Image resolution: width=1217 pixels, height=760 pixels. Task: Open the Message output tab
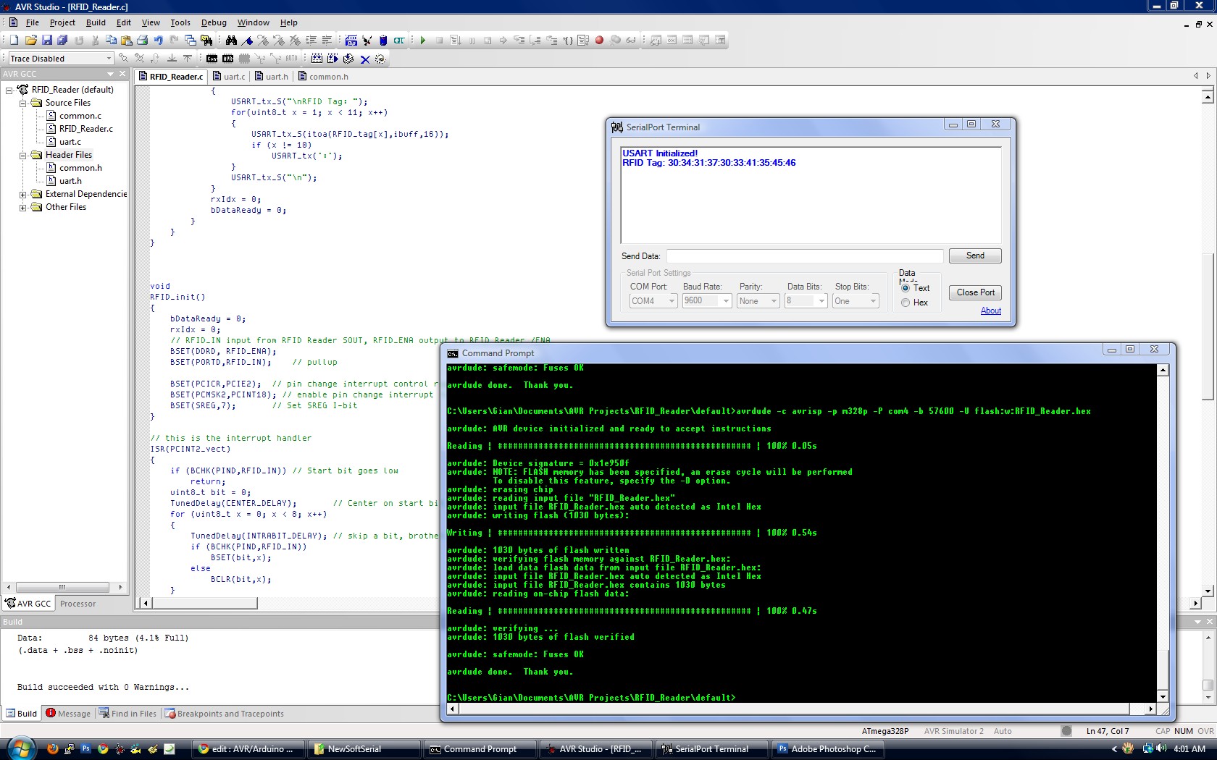[69, 714]
